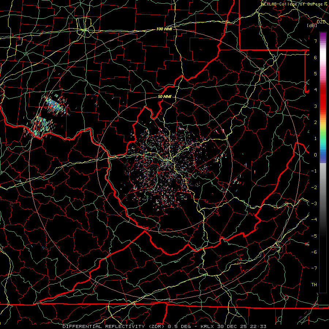Image resolution: width=329 pixels, height=329 pixels.
Task: Click the -1 value on the dB scale
Action: click(314, 171)
